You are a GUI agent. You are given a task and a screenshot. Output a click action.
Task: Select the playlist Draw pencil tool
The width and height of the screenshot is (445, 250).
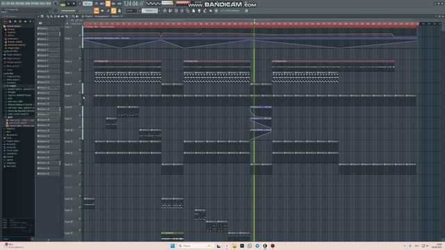point(48,17)
